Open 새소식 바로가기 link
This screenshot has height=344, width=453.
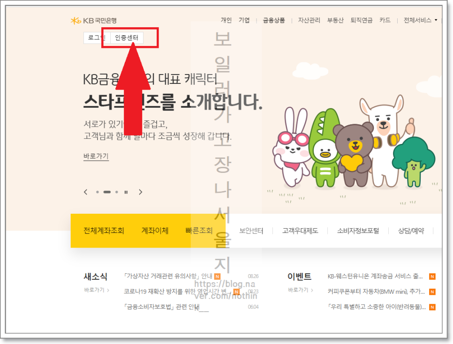(97, 290)
